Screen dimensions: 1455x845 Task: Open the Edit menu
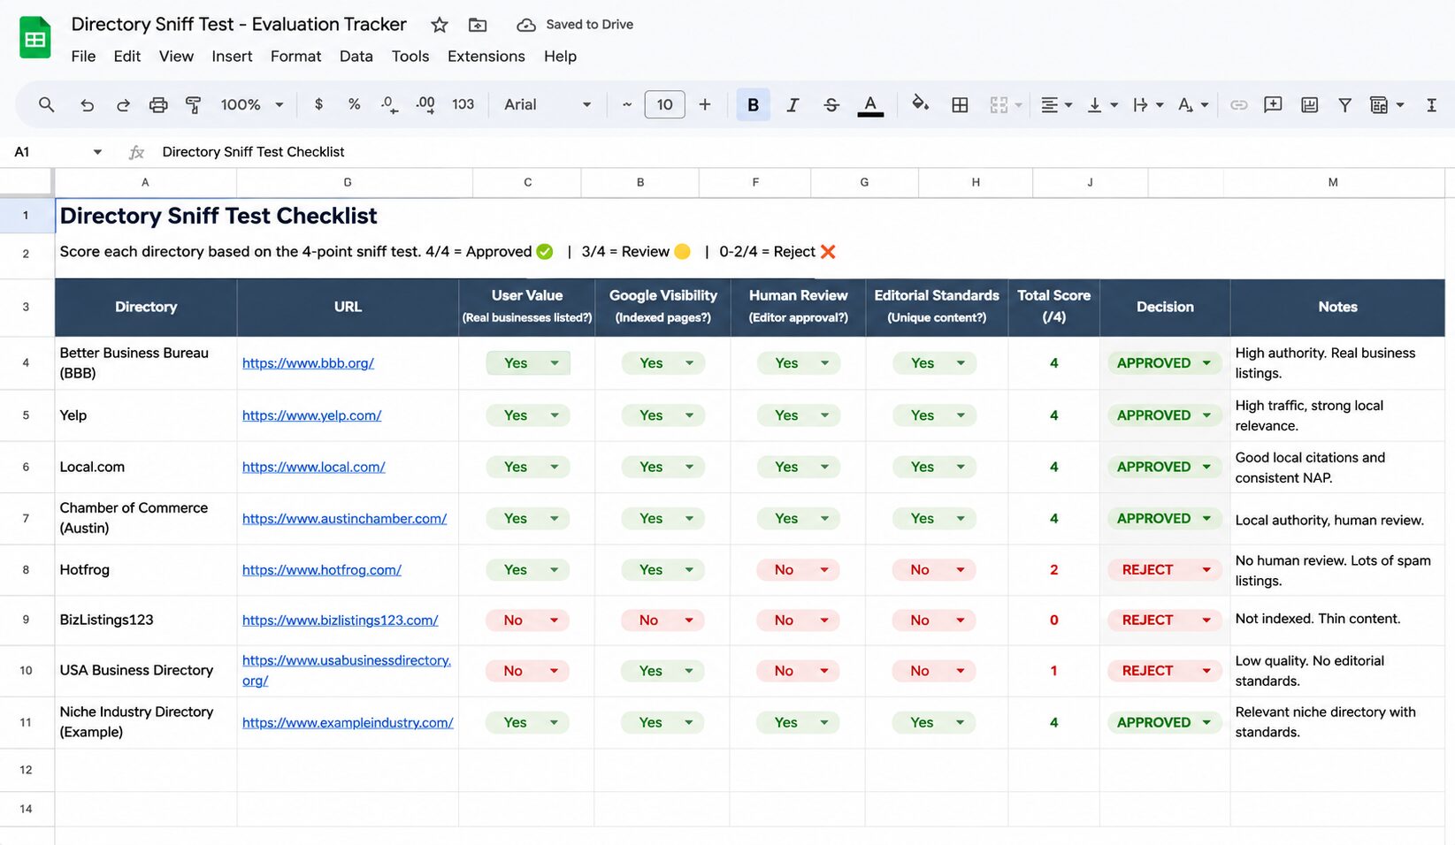(x=126, y=56)
